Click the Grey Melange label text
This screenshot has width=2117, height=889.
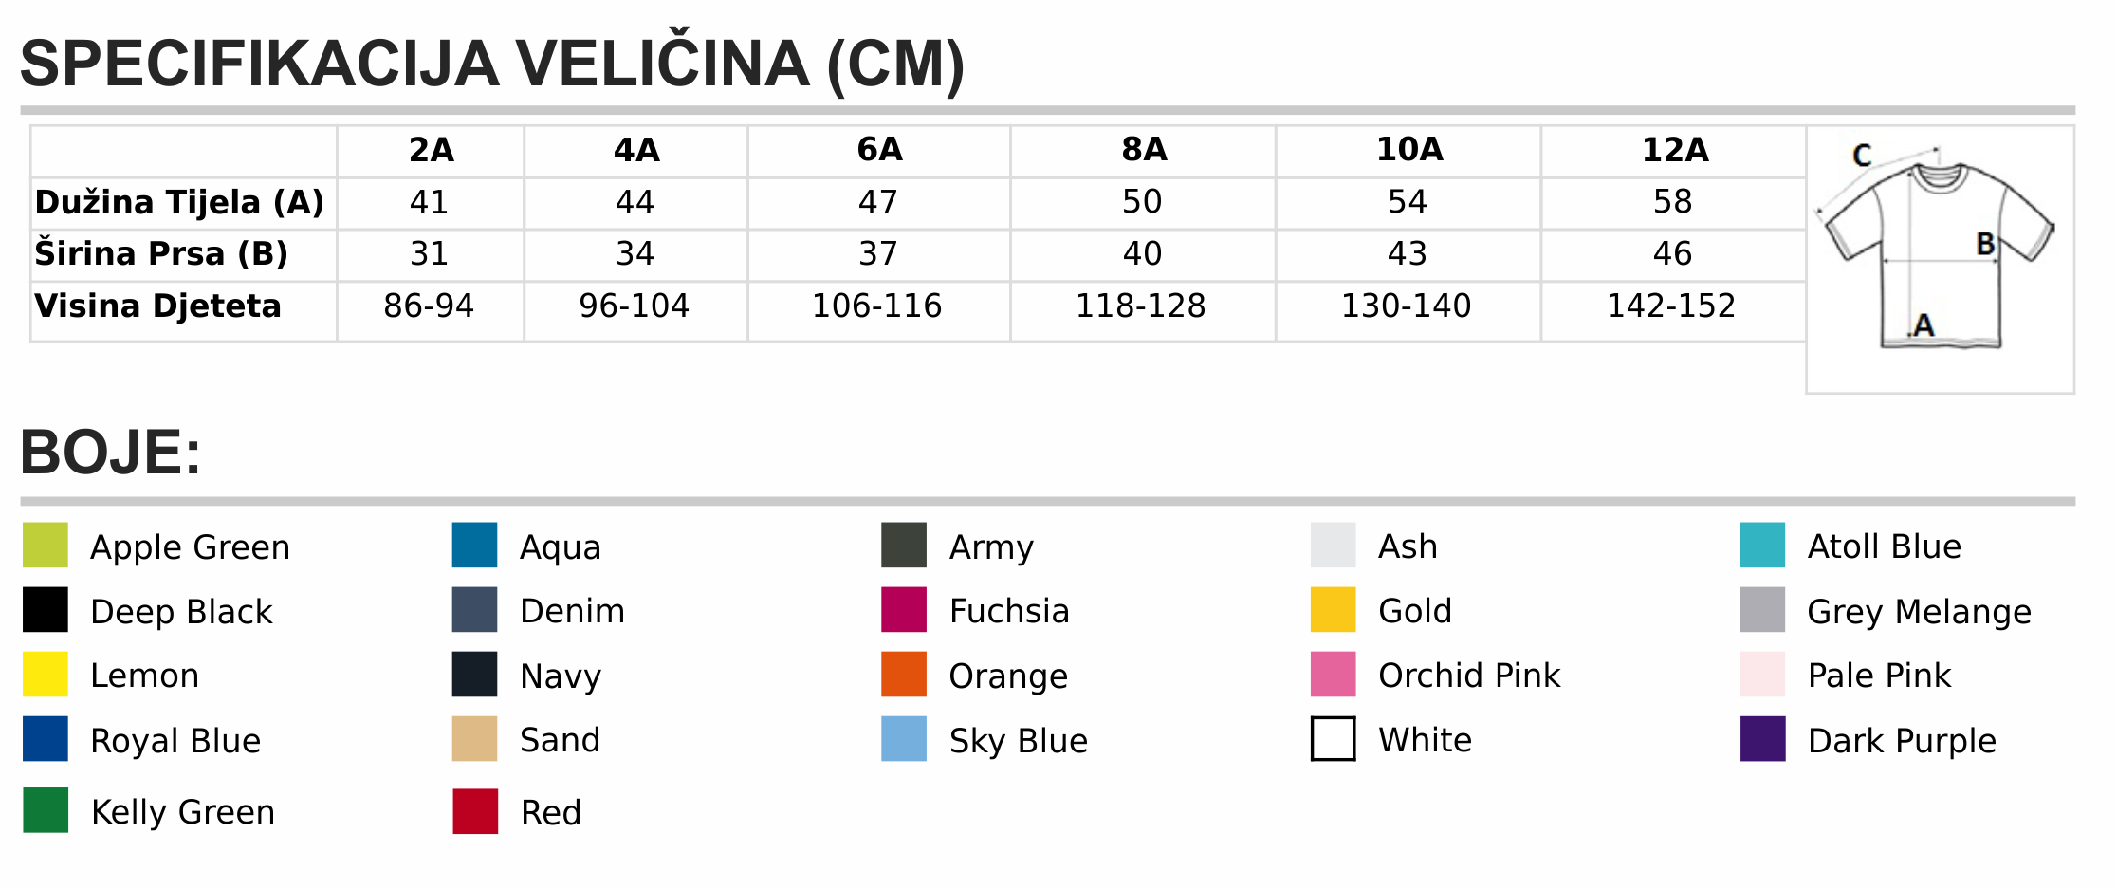pos(1920,613)
